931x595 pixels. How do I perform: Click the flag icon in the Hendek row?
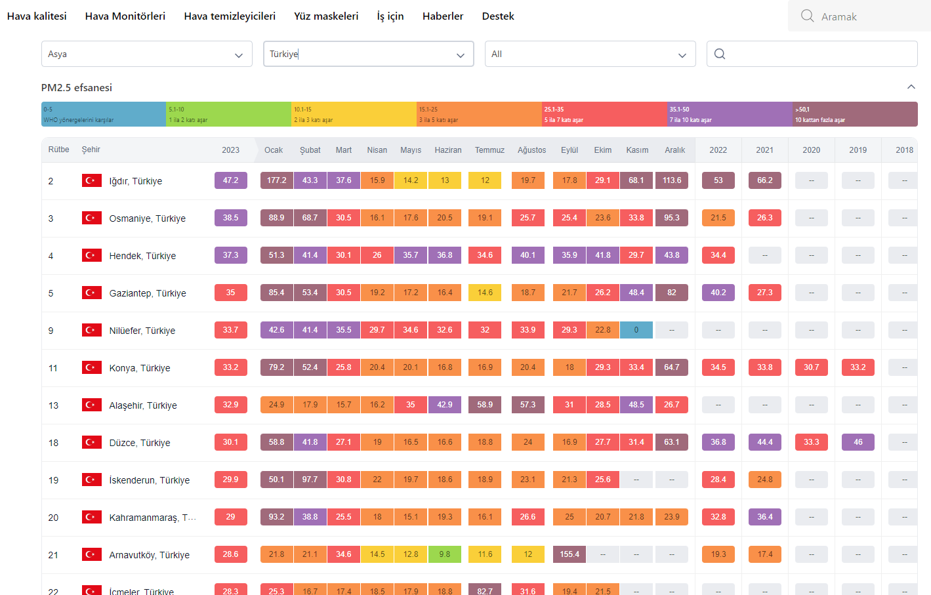click(x=92, y=255)
